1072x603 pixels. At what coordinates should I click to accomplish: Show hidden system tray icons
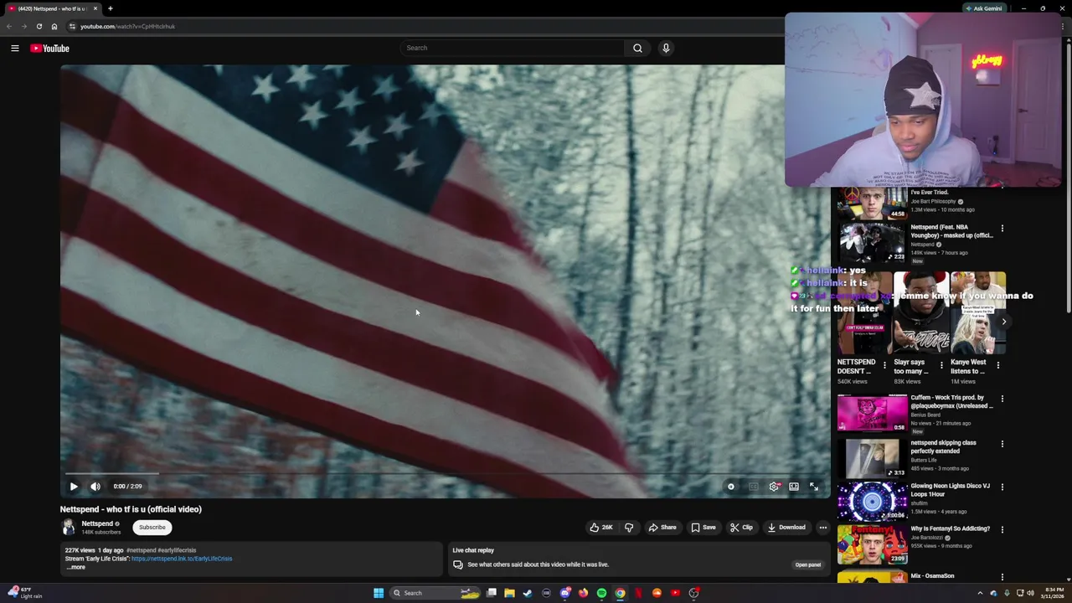pyautogui.click(x=980, y=593)
